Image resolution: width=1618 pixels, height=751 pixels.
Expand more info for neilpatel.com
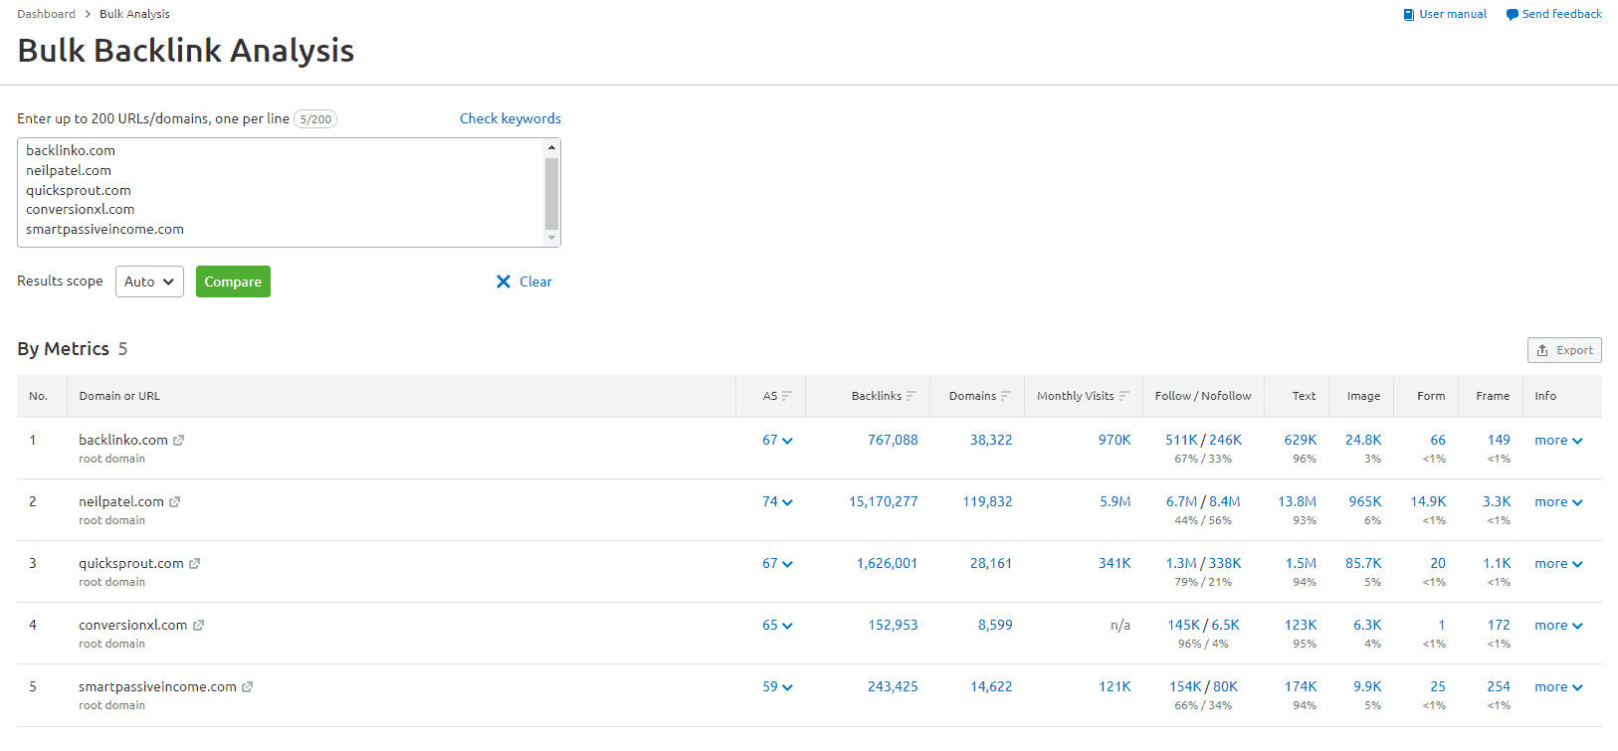coord(1558,501)
